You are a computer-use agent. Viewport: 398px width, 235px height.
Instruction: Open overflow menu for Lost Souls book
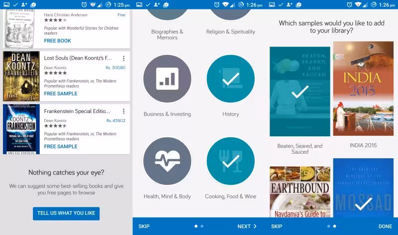click(x=123, y=58)
